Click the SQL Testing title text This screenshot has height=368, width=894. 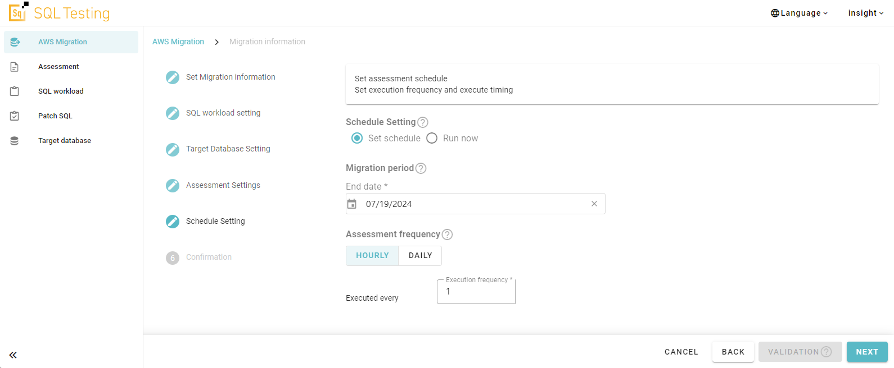[x=72, y=13]
